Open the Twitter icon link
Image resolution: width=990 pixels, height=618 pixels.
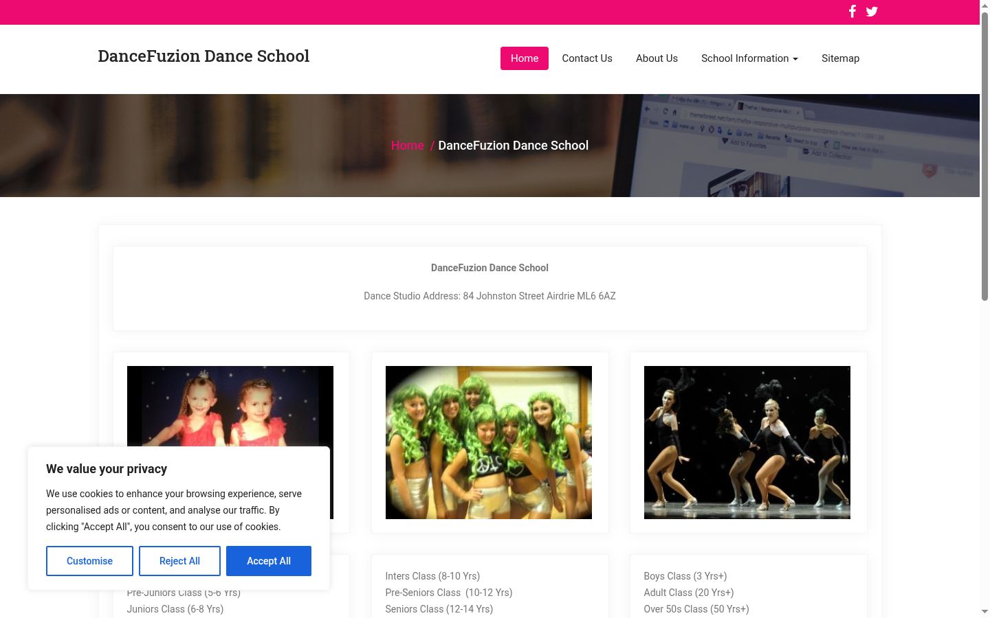click(872, 11)
